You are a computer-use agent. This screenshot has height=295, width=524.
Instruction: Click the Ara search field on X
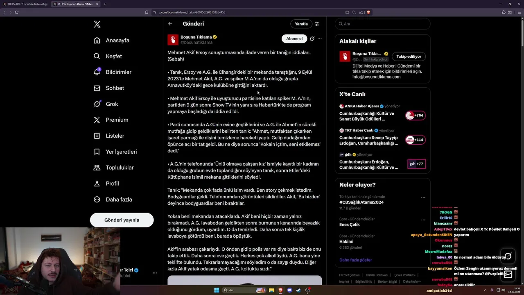382,24
